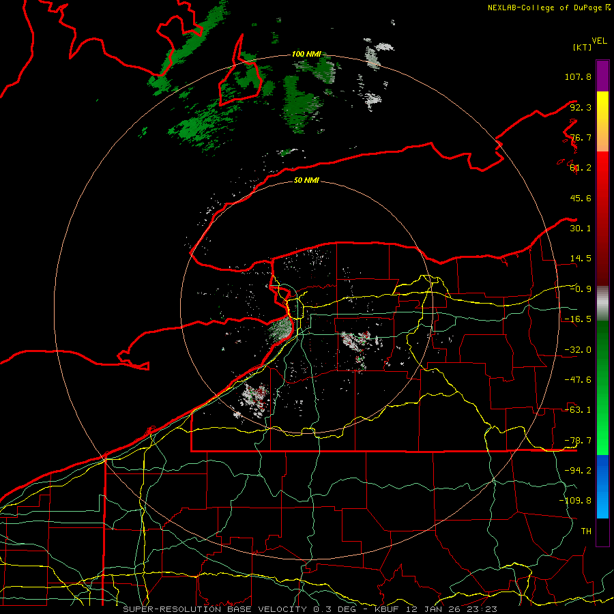Click the Super-Resolution Base Velocity KBUF caption
This screenshot has width=614, height=614.
pos(310,609)
